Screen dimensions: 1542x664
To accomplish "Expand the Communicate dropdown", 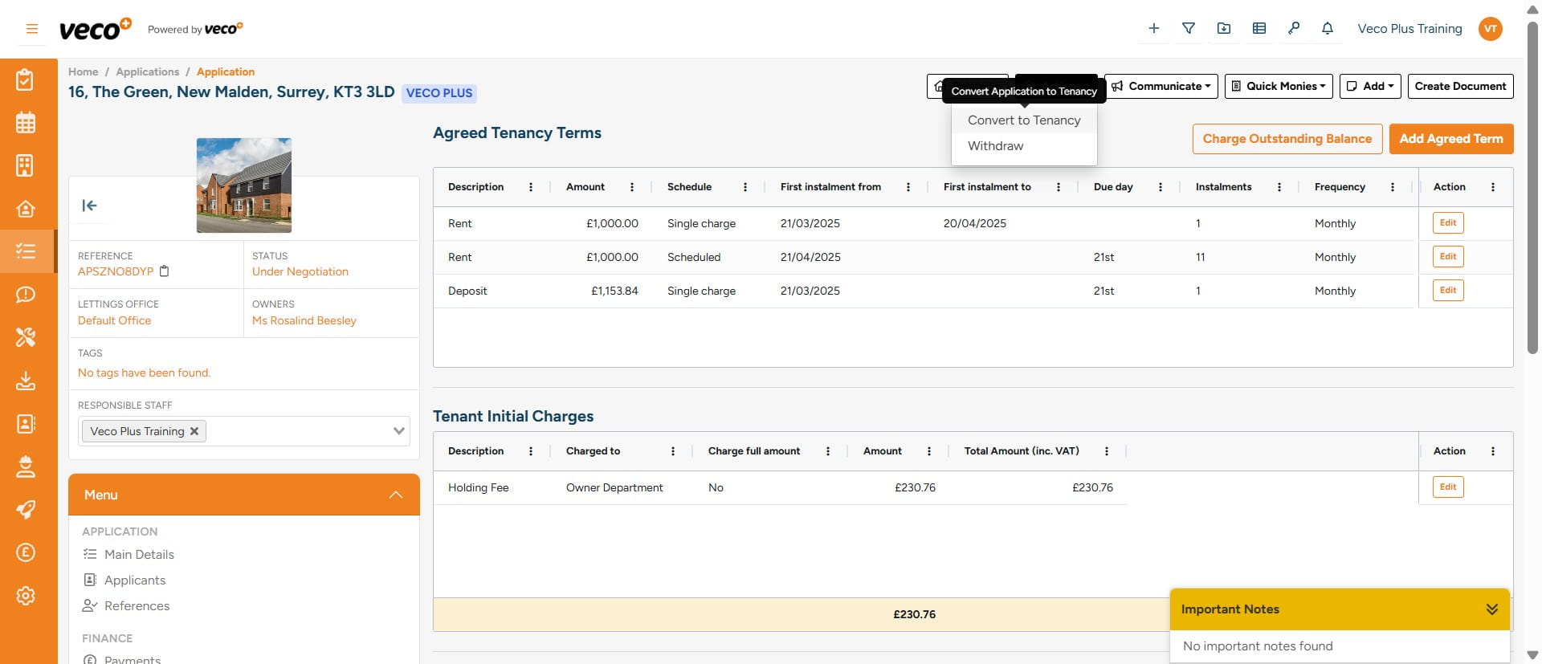I will coord(1161,87).
